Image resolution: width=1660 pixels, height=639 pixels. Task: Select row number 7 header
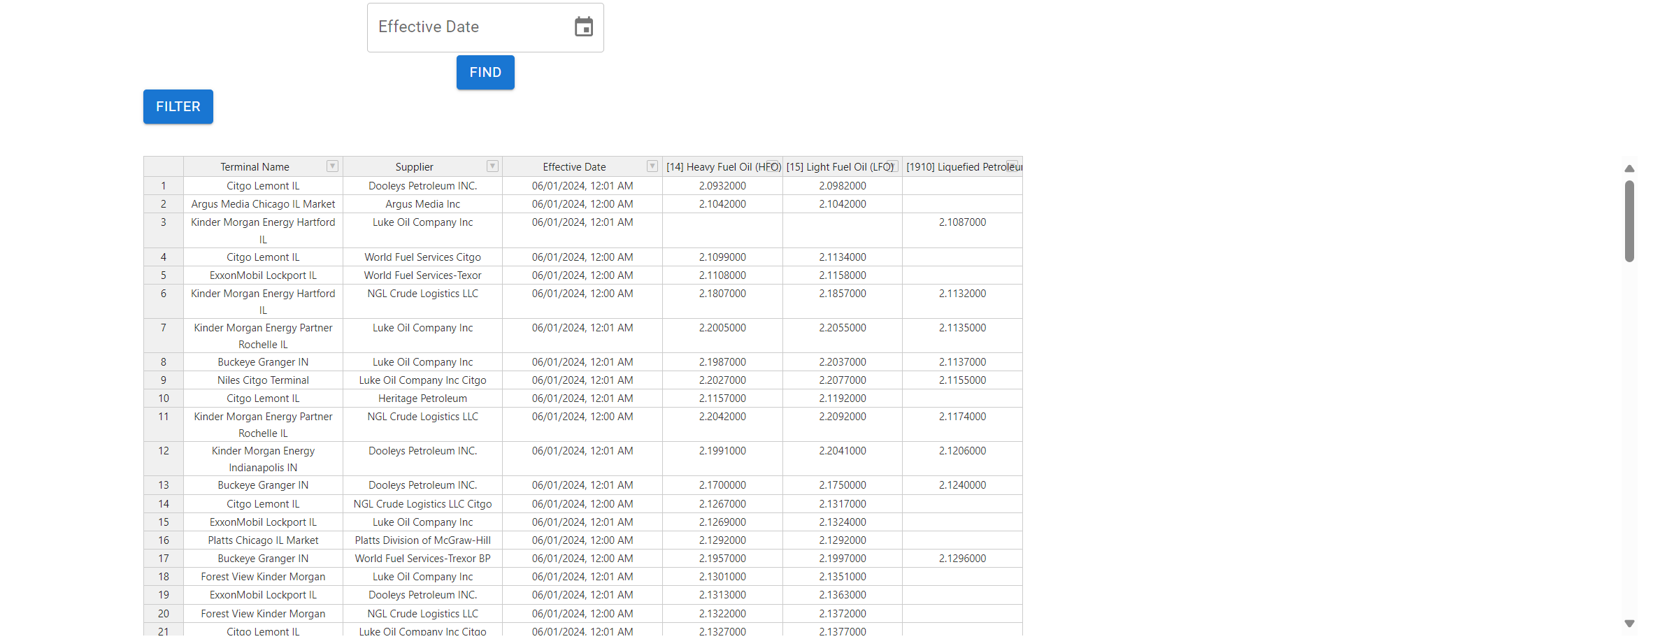[x=164, y=336]
